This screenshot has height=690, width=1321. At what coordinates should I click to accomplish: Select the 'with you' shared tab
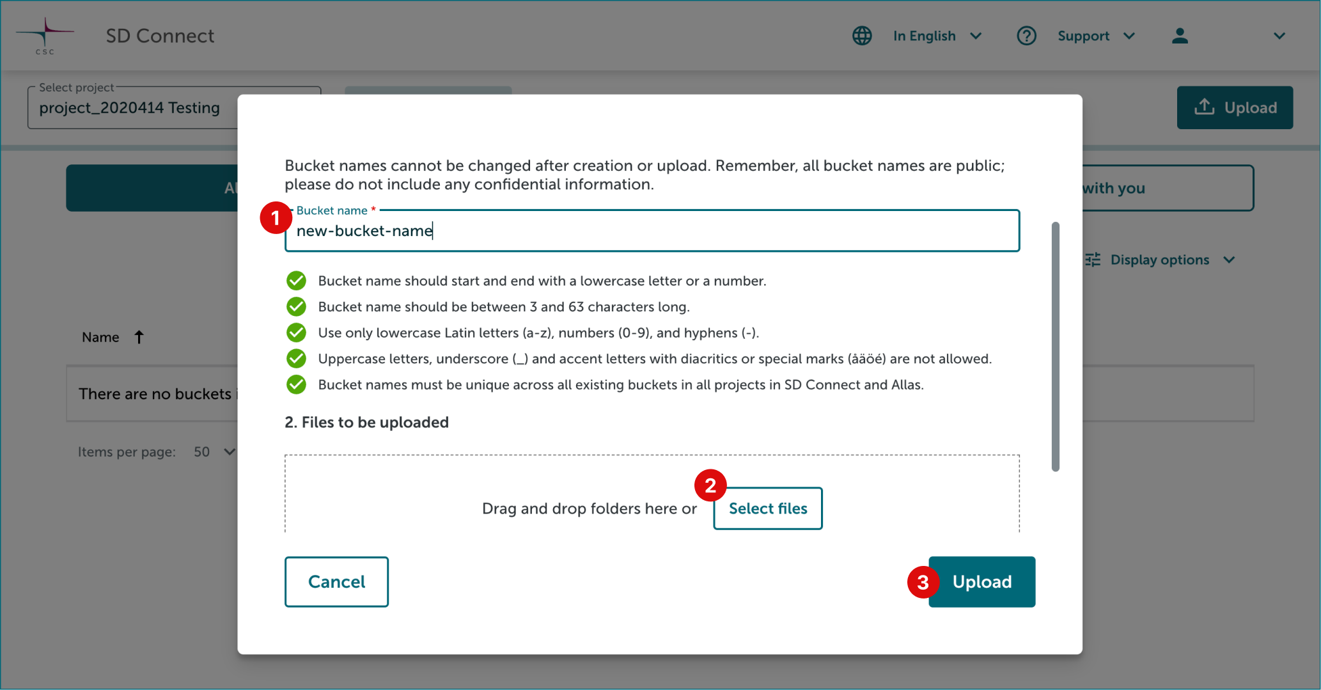1168,188
